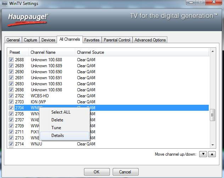224x178 pixels.
Task: Click the Cancel button
Action: tap(125, 172)
